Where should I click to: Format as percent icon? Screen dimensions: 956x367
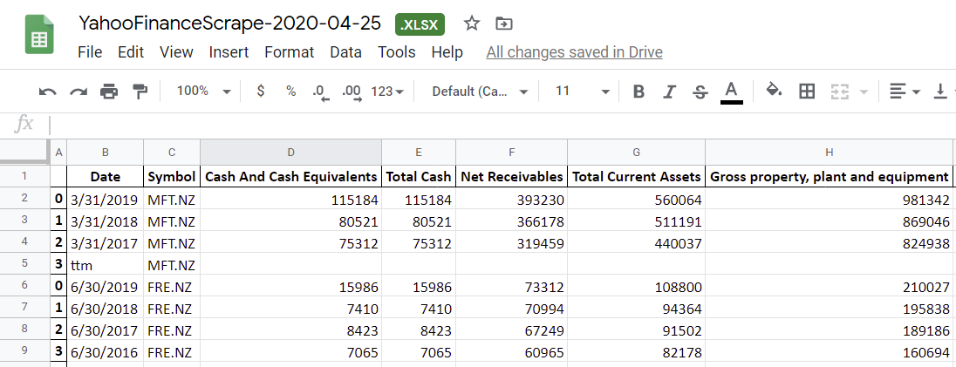290,92
